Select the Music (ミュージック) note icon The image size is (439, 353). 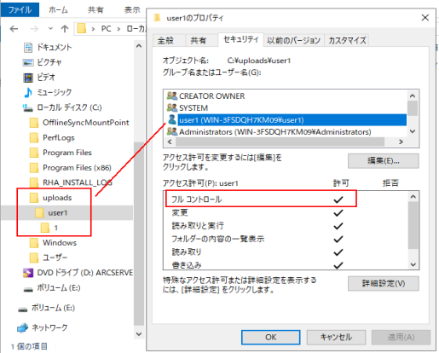click(x=28, y=92)
